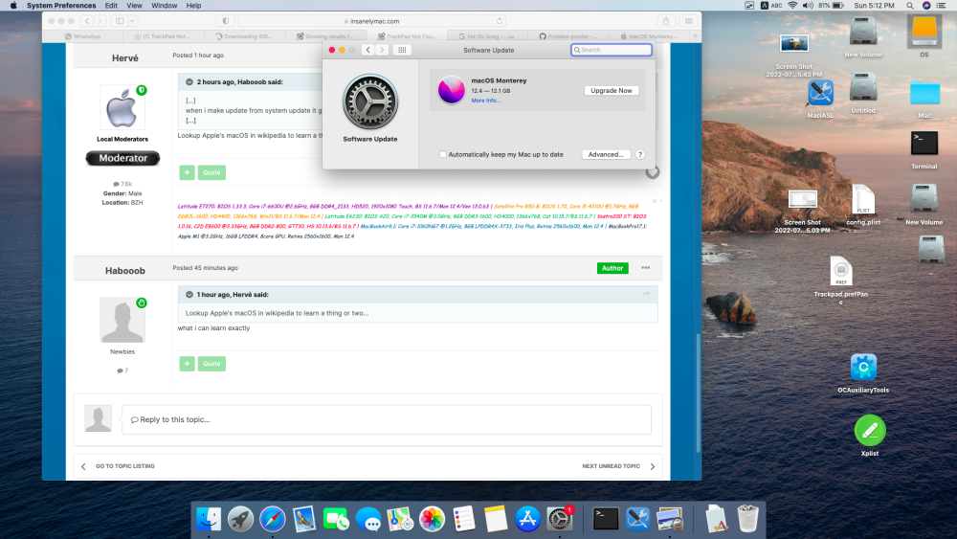This screenshot has width=957, height=539.
Task: Click Safari page vertical scrollbar
Action: (699, 393)
